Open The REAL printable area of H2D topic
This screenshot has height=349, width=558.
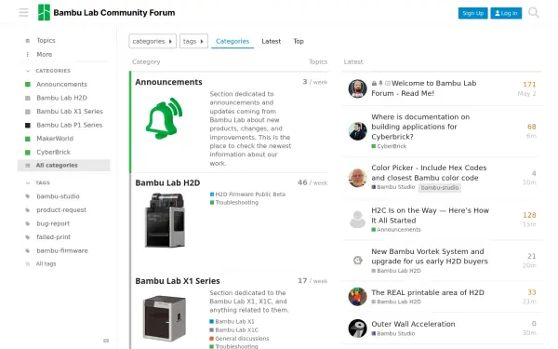[428, 292]
